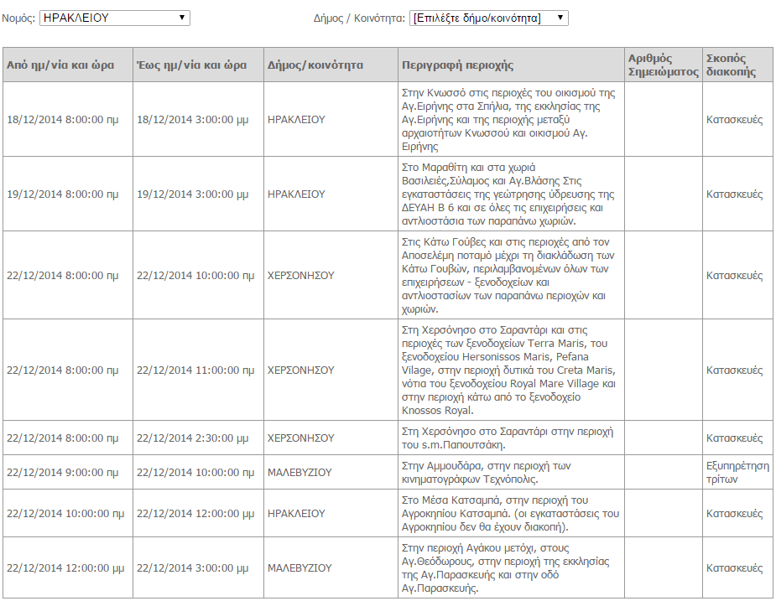Viewport: 776px width, 601px height.
Task: Select the end time 22/12/2014 2:30:00 μμ
Action: [x=192, y=438]
